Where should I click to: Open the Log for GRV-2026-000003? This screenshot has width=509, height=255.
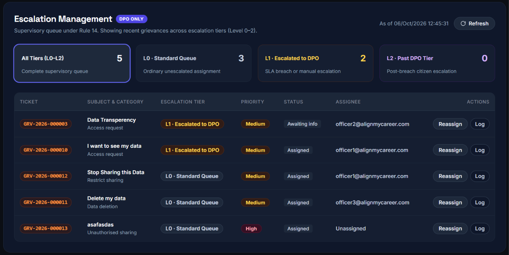click(x=480, y=124)
